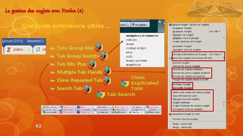Switch to the Dossier co... tab
The image size is (243, 136).
[84, 112]
